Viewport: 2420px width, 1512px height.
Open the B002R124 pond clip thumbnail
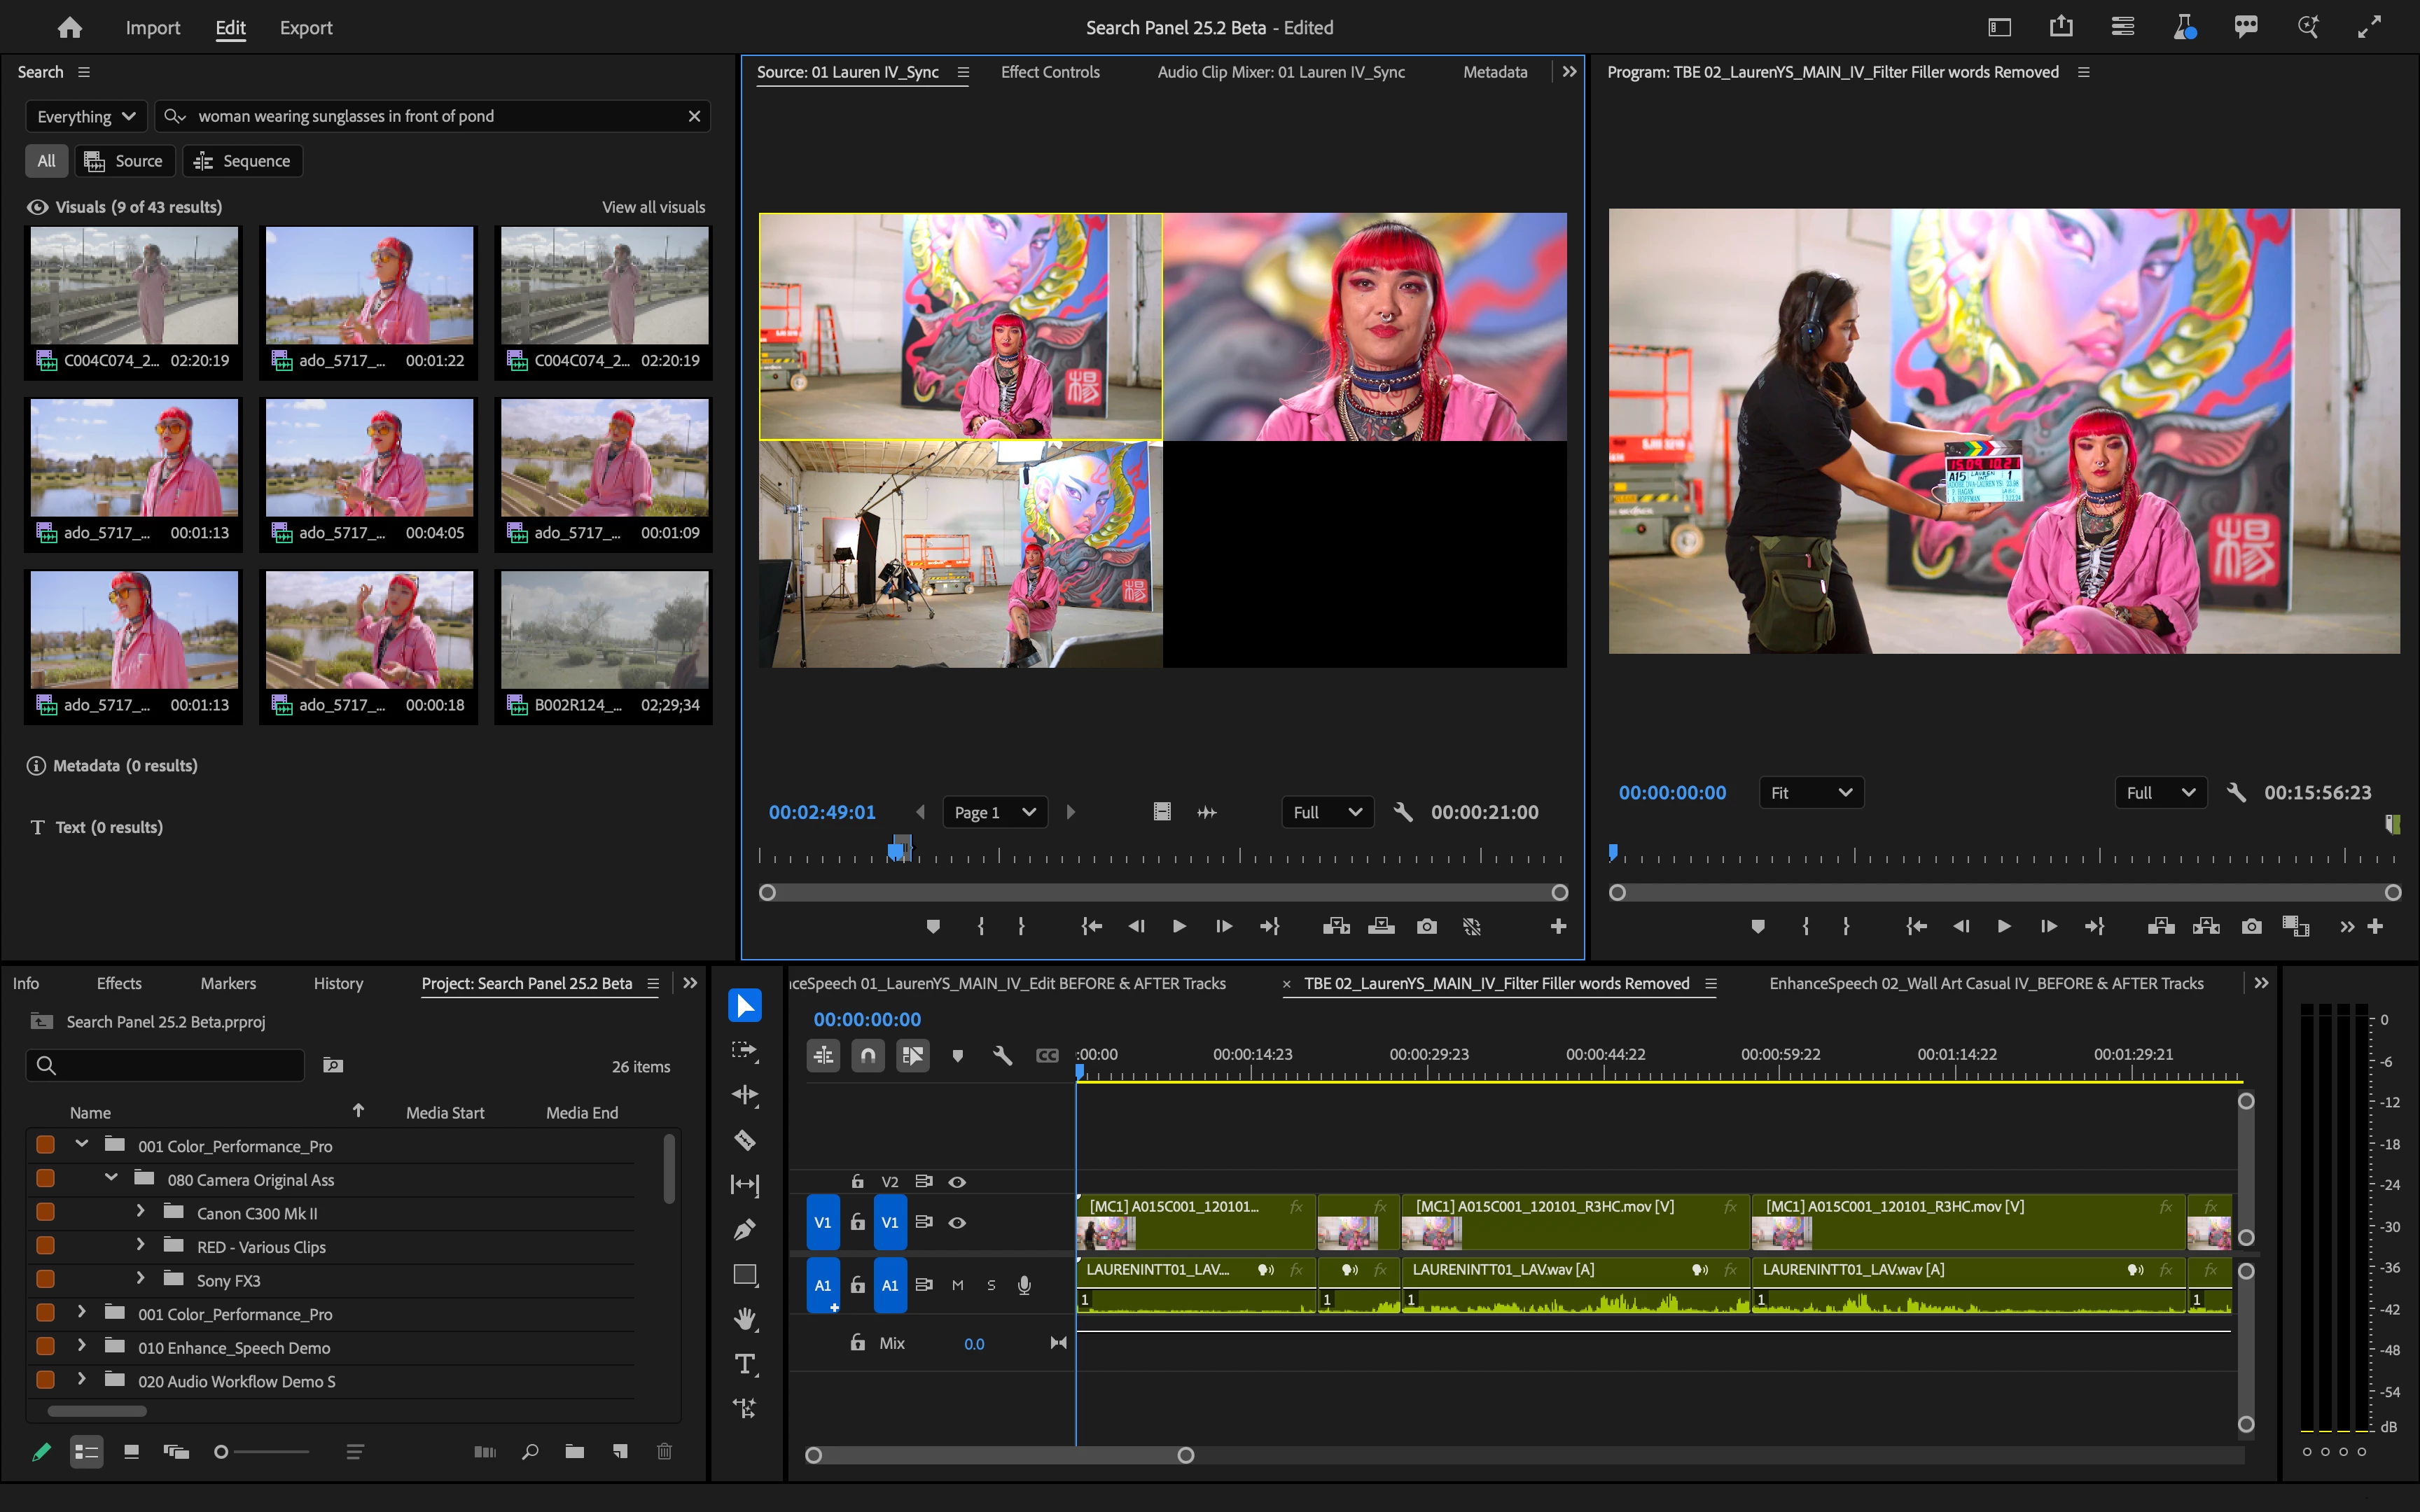pyautogui.click(x=604, y=630)
